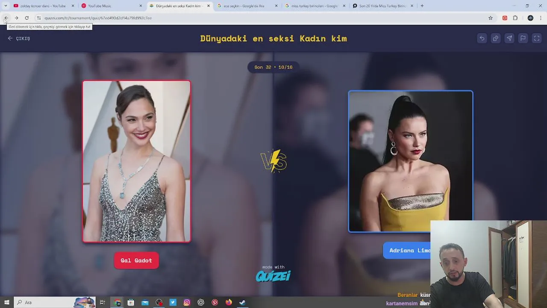The image size is (547, 308).
Task: Go back using the browser back arrow
Action: (x=6, y=18)
